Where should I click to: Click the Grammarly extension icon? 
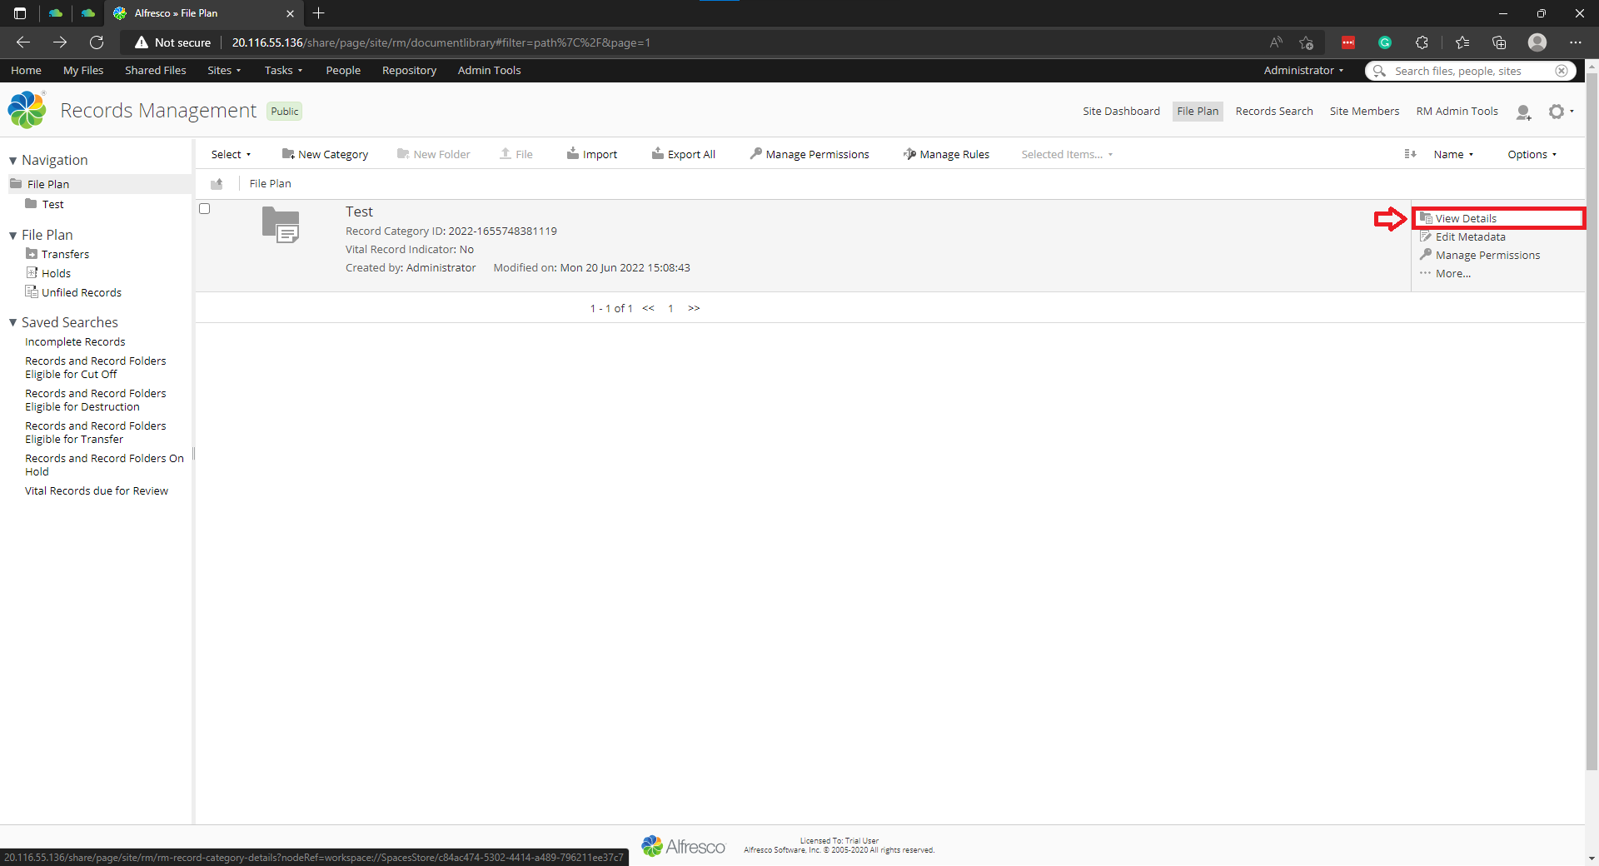tap(1385, 42)
